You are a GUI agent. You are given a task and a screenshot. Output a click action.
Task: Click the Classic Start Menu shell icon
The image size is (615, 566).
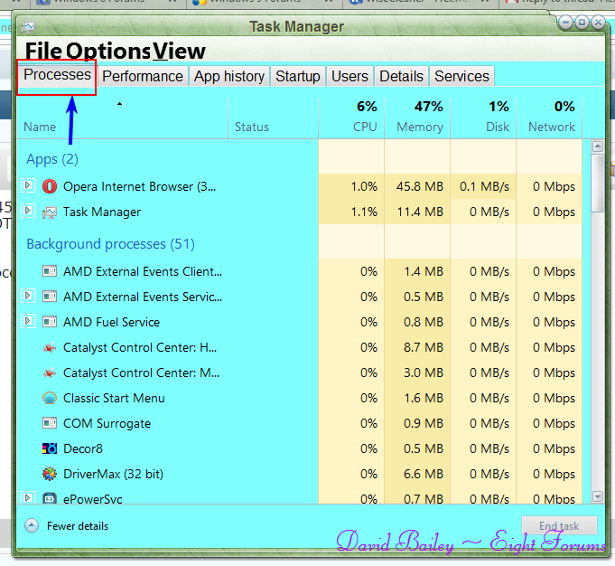click(x=50, y=398)
